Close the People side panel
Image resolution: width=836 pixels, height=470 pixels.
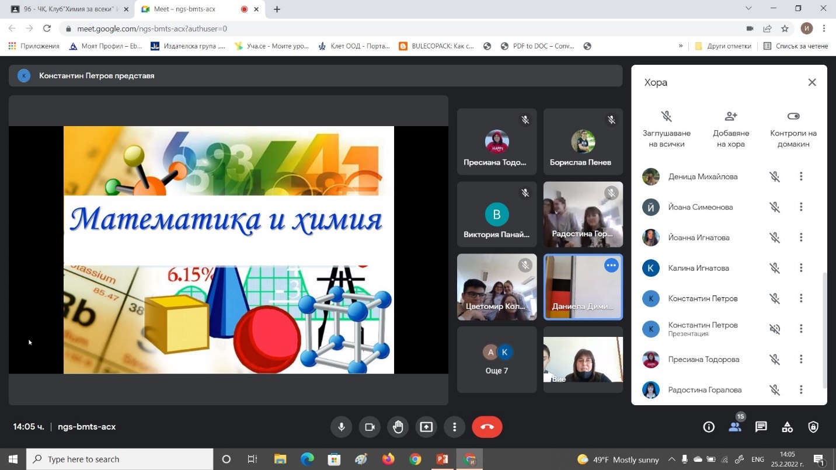point(811,82)
